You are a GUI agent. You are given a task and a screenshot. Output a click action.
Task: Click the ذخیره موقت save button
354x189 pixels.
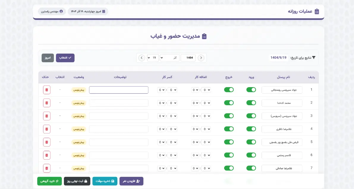(105, 181)
